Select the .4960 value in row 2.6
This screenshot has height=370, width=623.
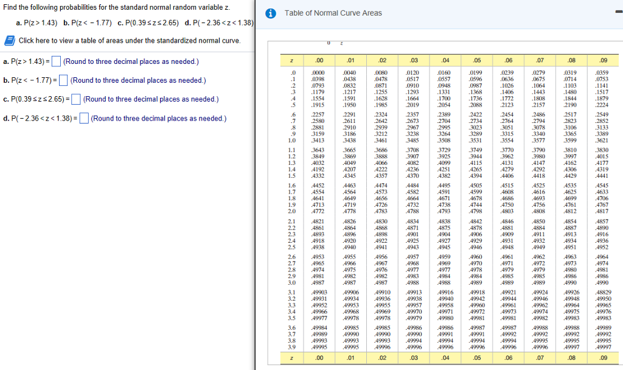point(476,257)
